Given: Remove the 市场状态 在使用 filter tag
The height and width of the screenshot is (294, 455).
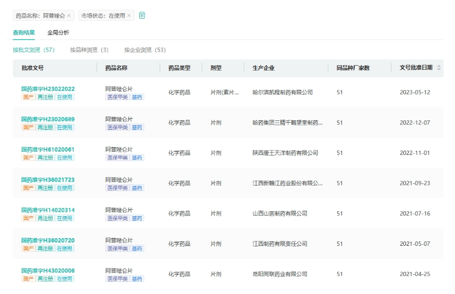Looking at the screenshot, I should [x=129, y=16].
